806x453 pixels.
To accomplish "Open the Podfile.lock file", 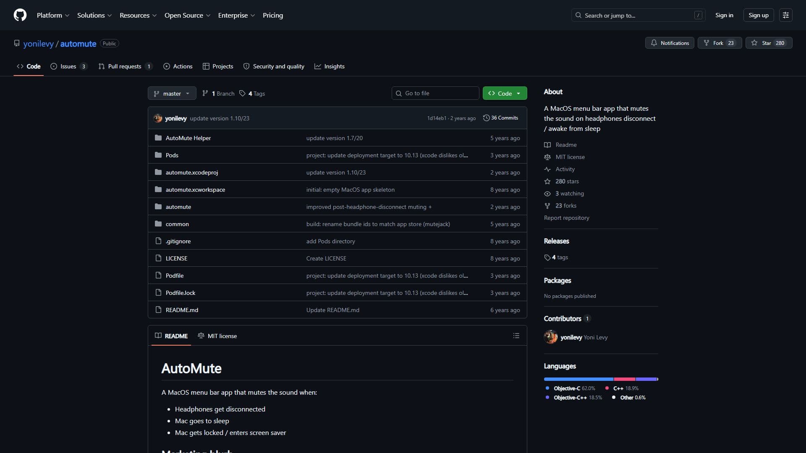I will [180, 293].
